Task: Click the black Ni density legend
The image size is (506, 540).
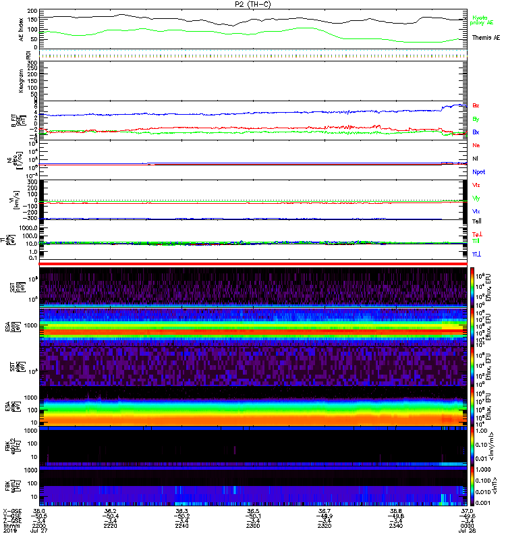Action: (x=475, y=159)
